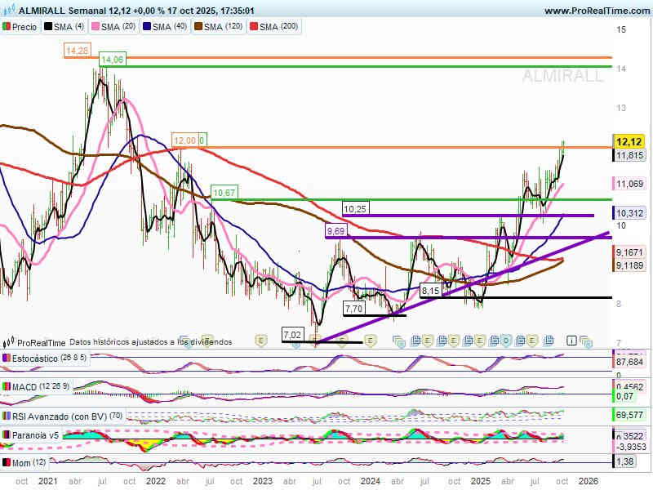The image size is (653, 490).
Task: Click the leftmost E event marker
Action: pos(261,340)
